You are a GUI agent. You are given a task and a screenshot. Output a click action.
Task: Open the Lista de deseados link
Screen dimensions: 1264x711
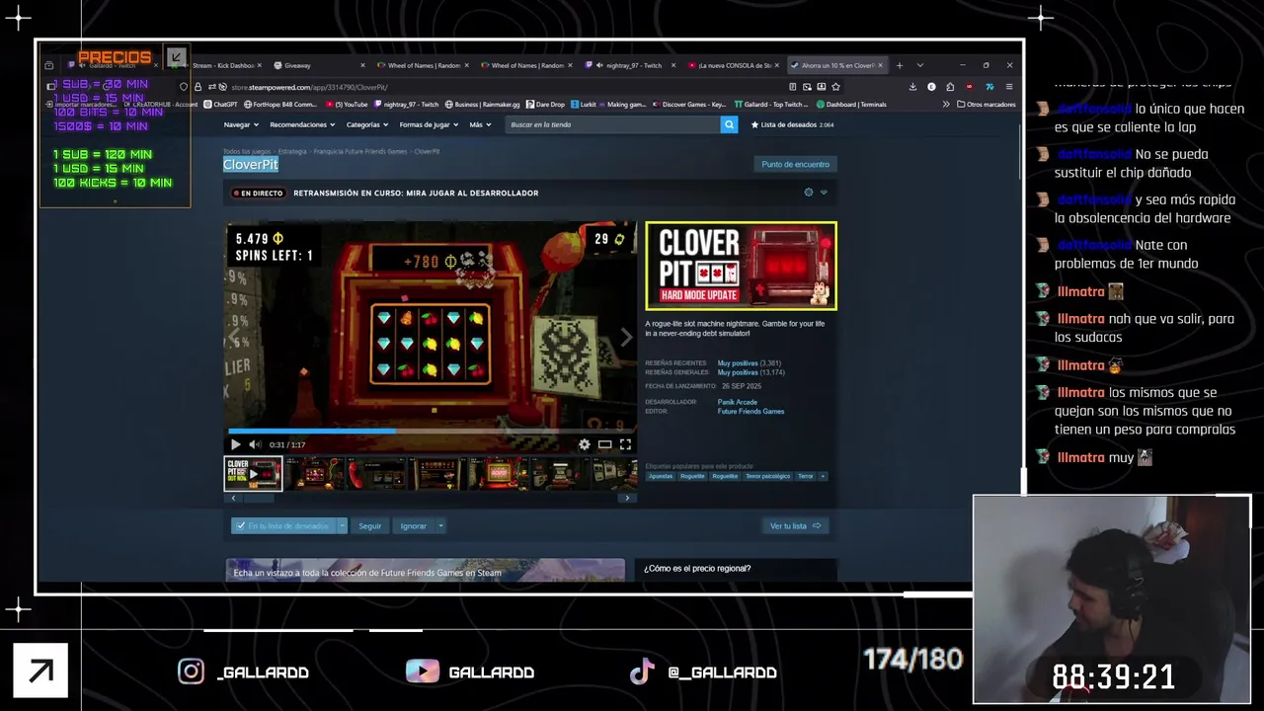792,124
